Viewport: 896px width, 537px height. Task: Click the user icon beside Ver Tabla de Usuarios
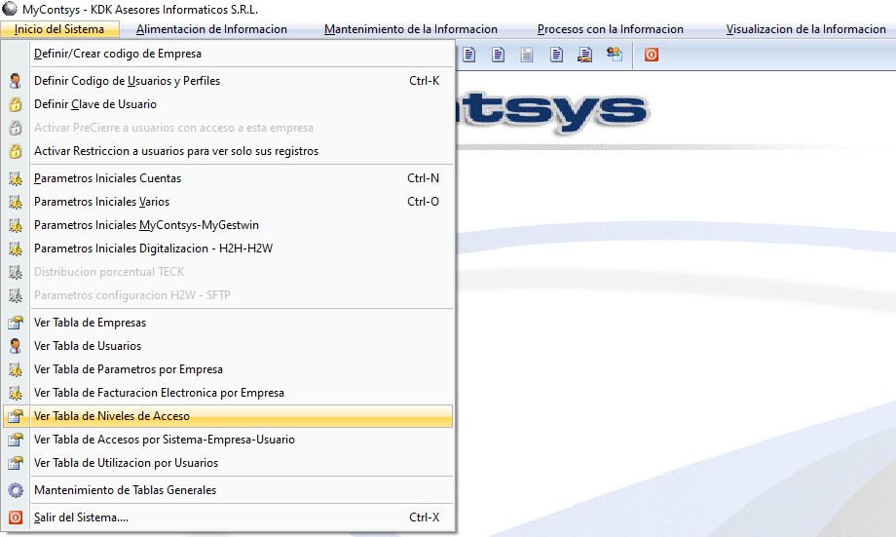pos(15,346)
